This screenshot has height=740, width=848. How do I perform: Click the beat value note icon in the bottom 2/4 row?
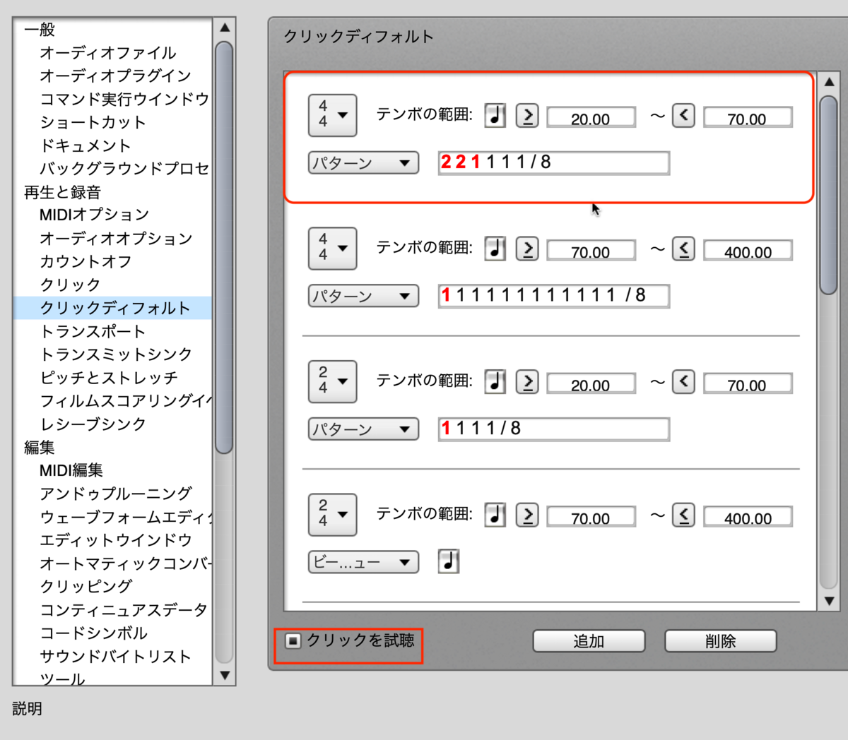(449, 561)
